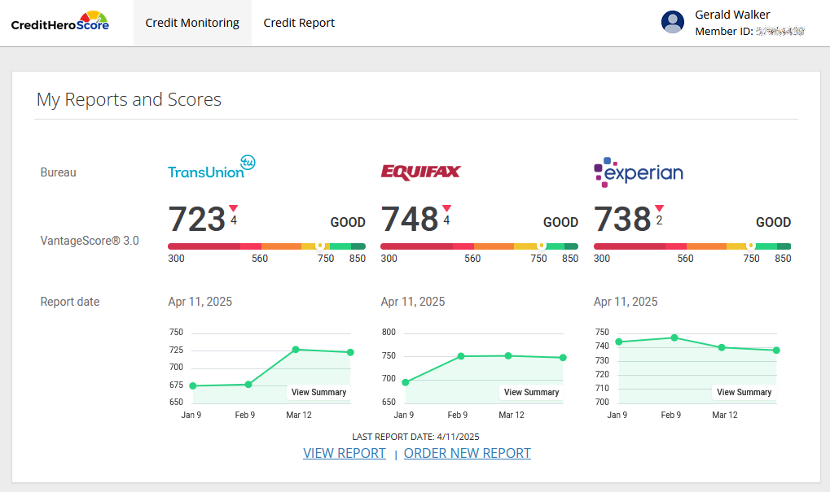
Task: Click the Bureau row label
Action: (58, 172)
